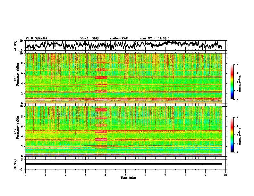Click time-axis tick label "7"

[165, 175]
